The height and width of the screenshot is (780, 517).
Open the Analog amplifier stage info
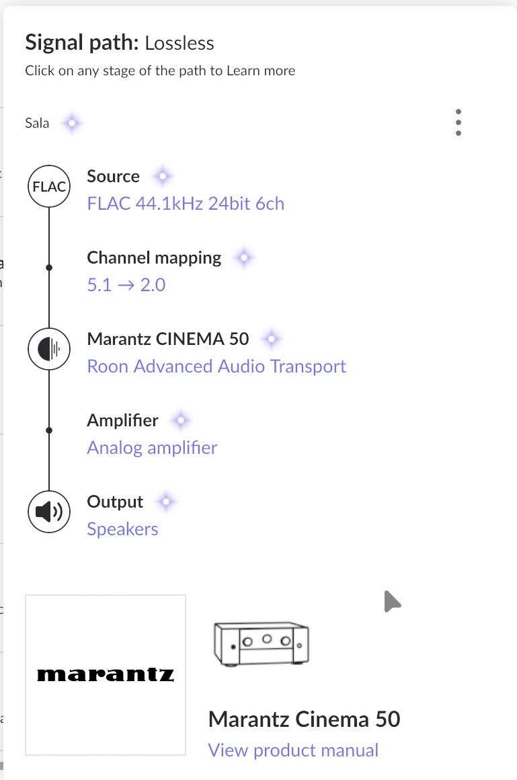pyautogui.click(x=152, y=448)
